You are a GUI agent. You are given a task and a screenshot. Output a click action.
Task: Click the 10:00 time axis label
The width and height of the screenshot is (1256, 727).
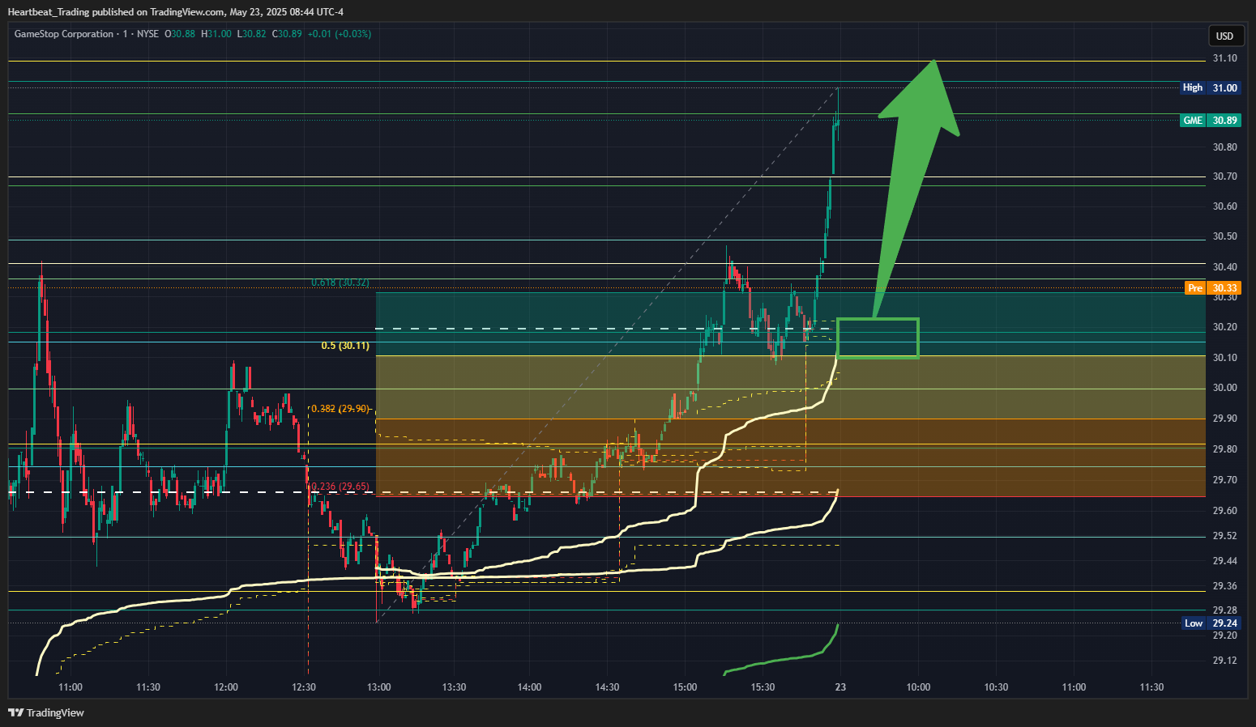918,687
